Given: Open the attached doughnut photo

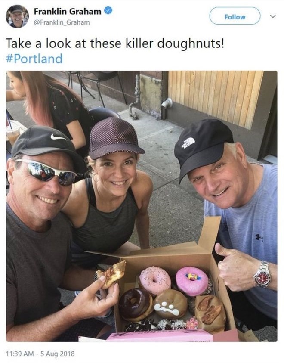Looking at the screenshot, I should [x=142, y=206].
